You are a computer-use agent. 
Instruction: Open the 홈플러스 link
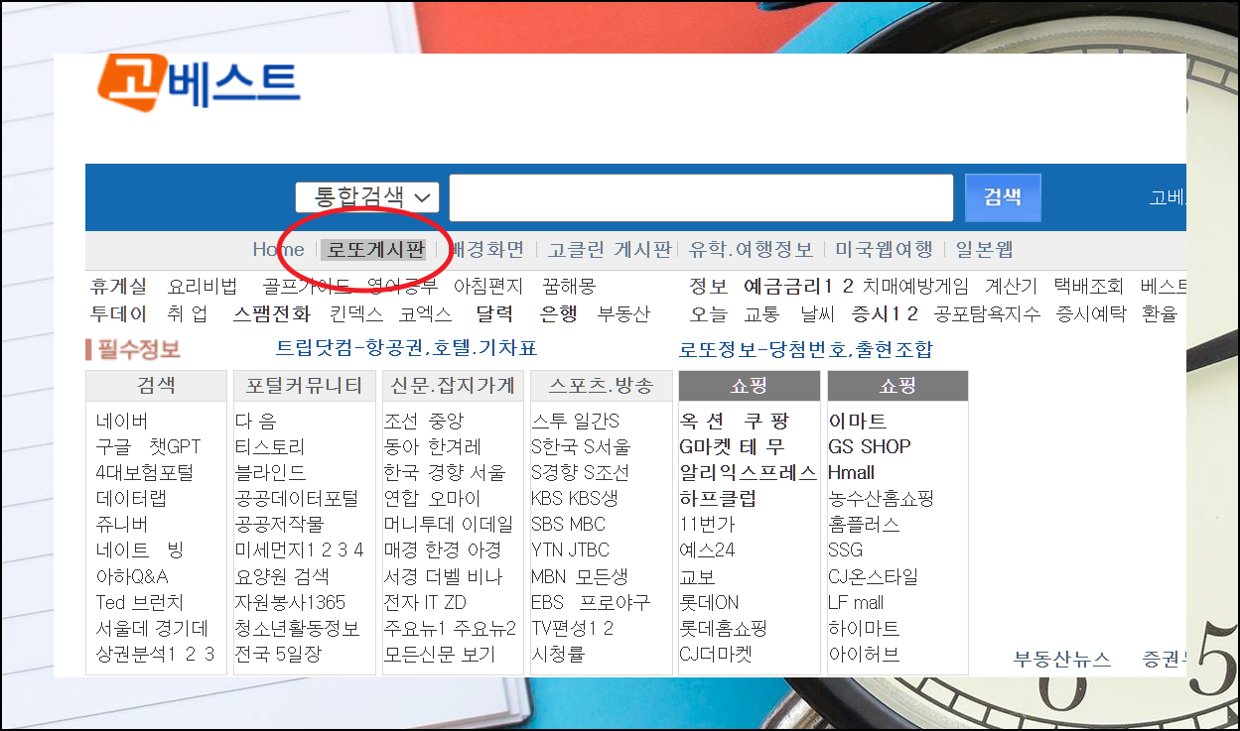coord(864,525)
